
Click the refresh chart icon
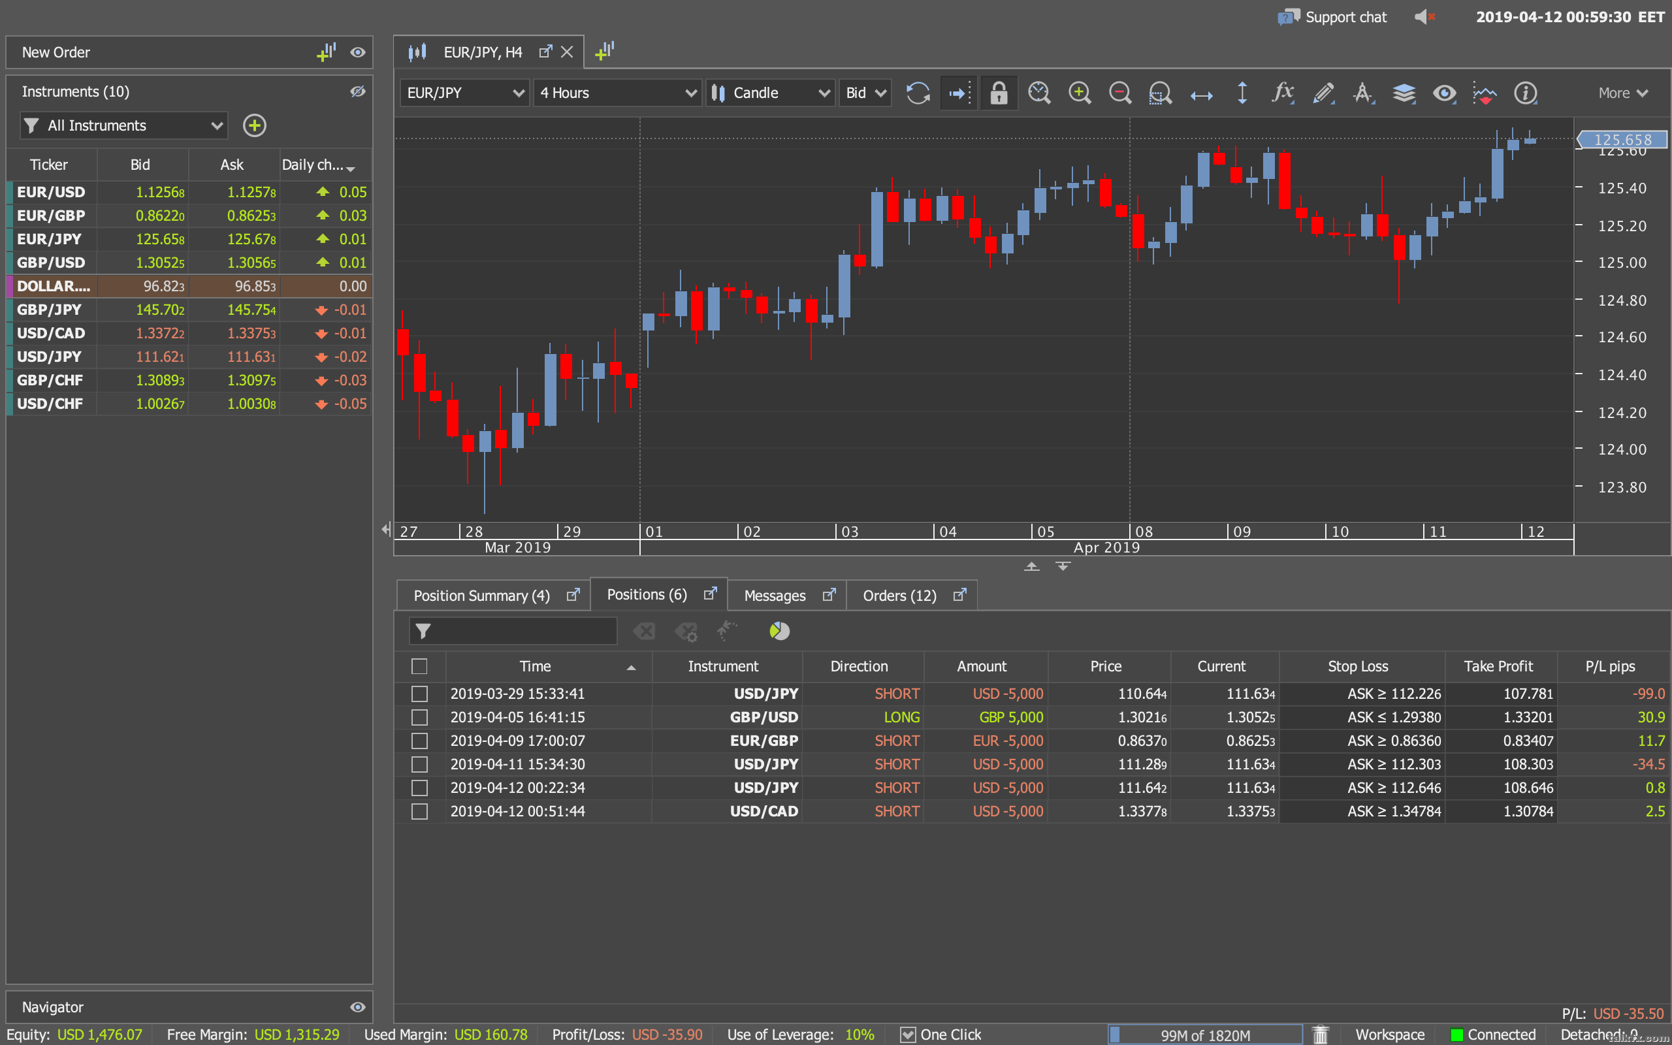pos(918,93)
